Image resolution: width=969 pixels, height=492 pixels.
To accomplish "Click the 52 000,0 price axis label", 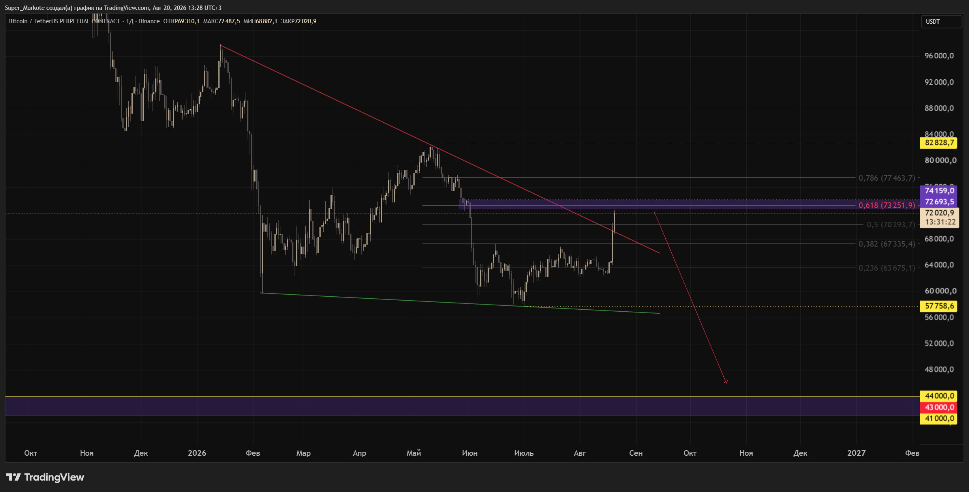I will [939, 343].
